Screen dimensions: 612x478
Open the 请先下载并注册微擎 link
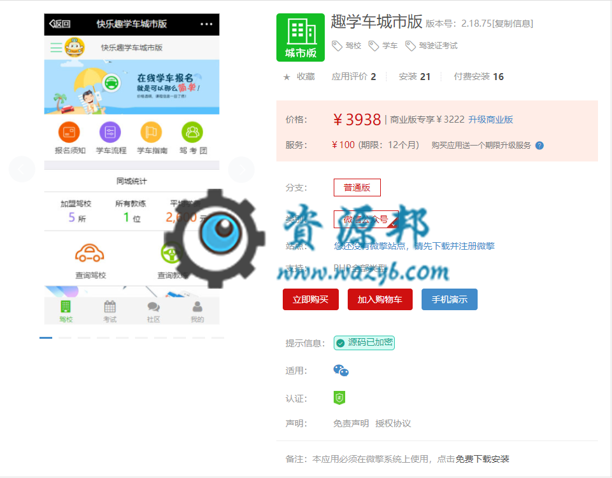(454, 246)
